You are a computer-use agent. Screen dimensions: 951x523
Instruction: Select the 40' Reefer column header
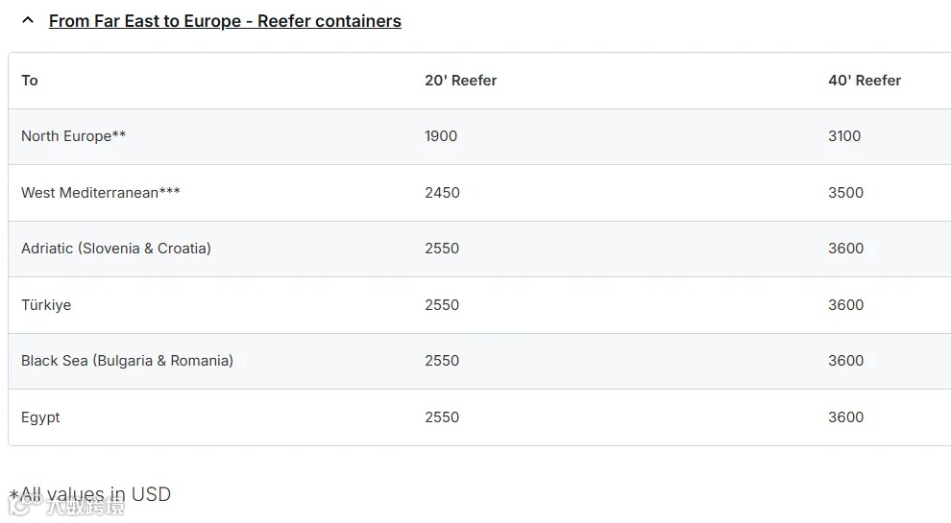865,81
